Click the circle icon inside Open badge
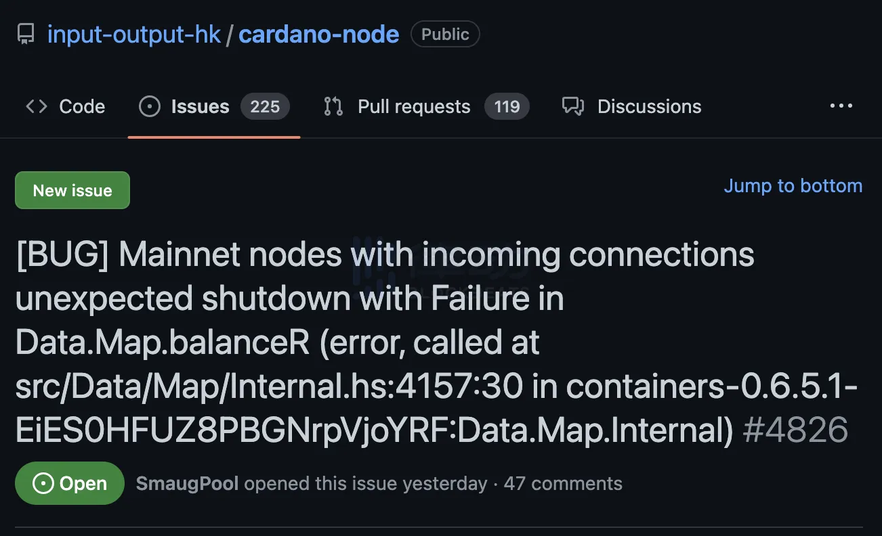 pyautogui.click(x=43, y=483)
